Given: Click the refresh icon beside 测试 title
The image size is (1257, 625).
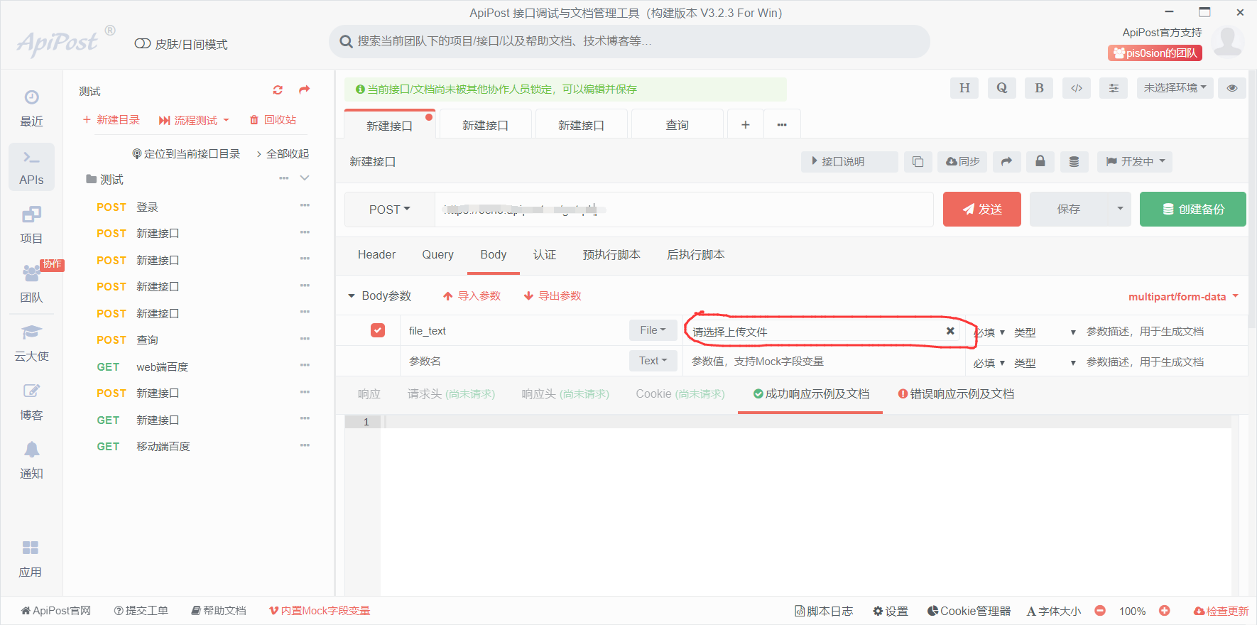Looking at the screenshot, I should (x=278, y=90).
